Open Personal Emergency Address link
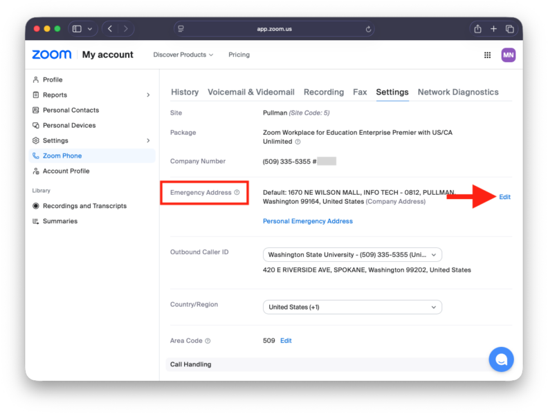 pos(307,221)
